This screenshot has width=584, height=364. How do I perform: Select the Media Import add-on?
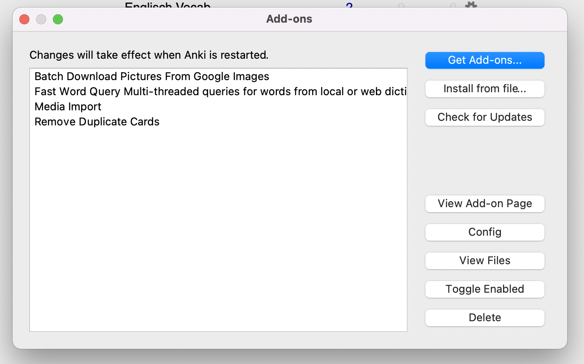coord(68,107)
